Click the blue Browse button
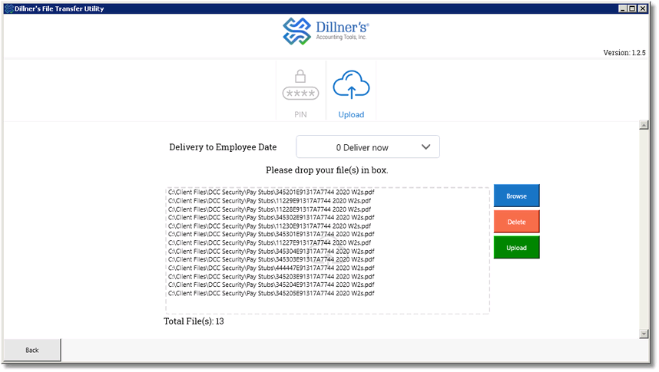The height and width of the screenshot is (372, 659). [x=517, y=196]
